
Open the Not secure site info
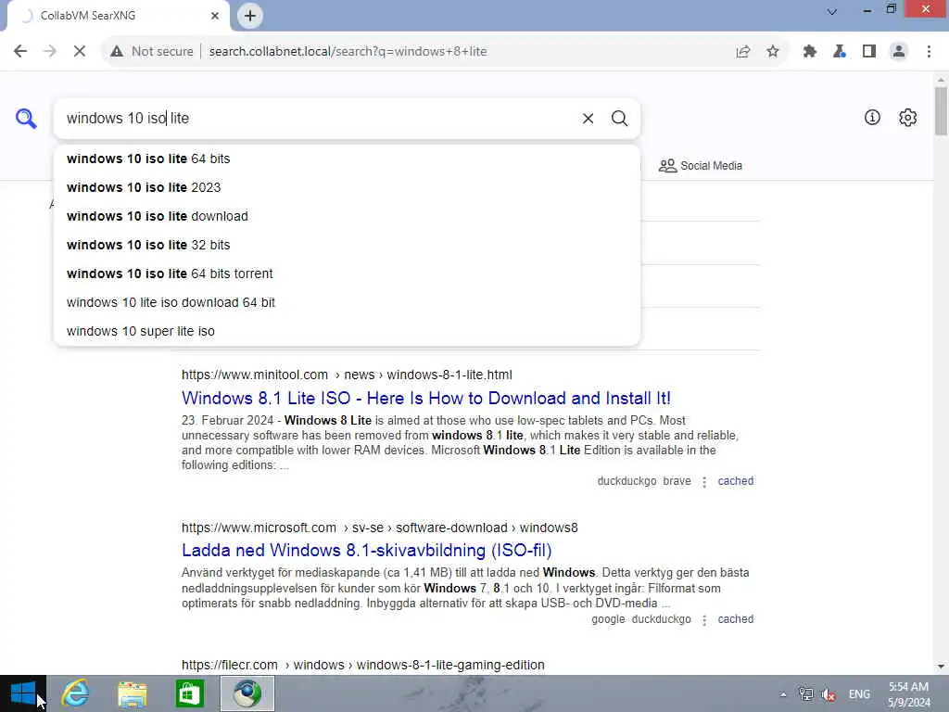pyautogui.click(x=152, y=52)
